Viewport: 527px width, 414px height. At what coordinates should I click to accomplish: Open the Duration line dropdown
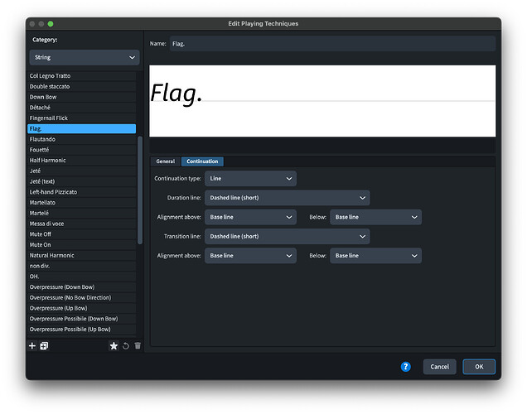point(288,198)
